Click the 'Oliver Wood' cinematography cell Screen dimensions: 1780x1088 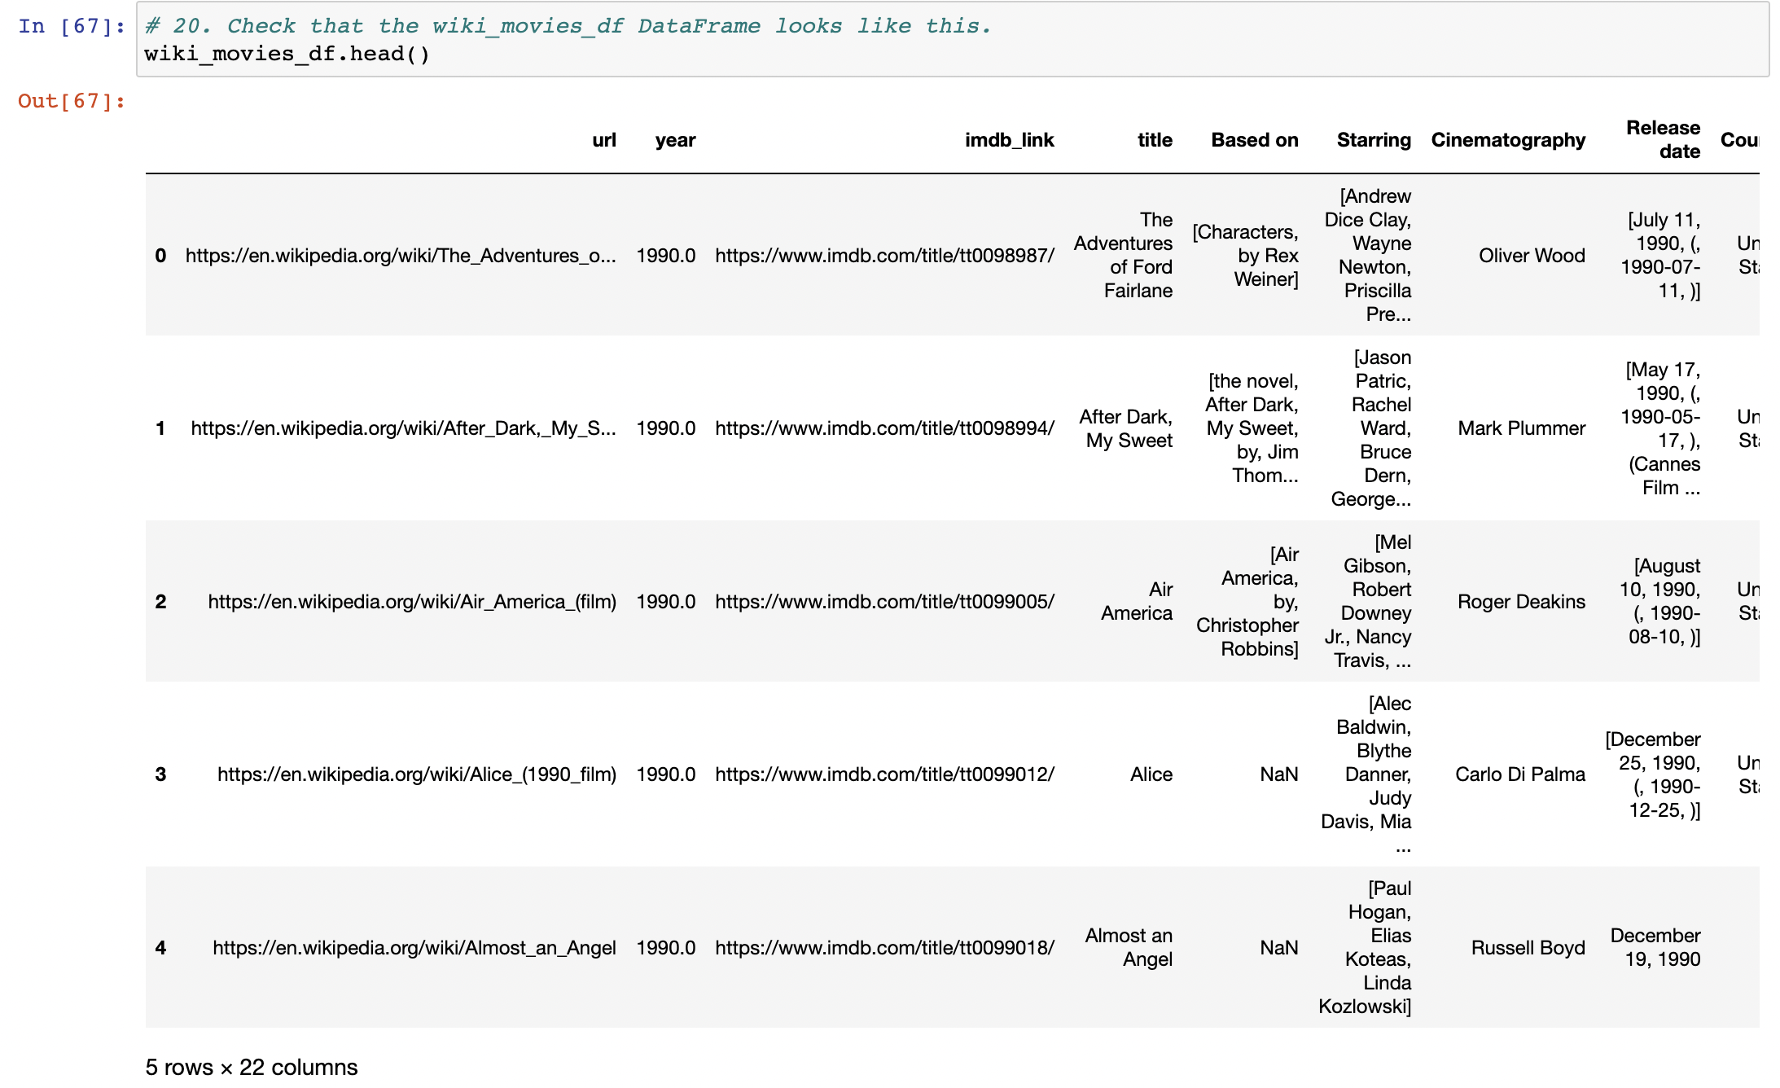(1532, 256)
